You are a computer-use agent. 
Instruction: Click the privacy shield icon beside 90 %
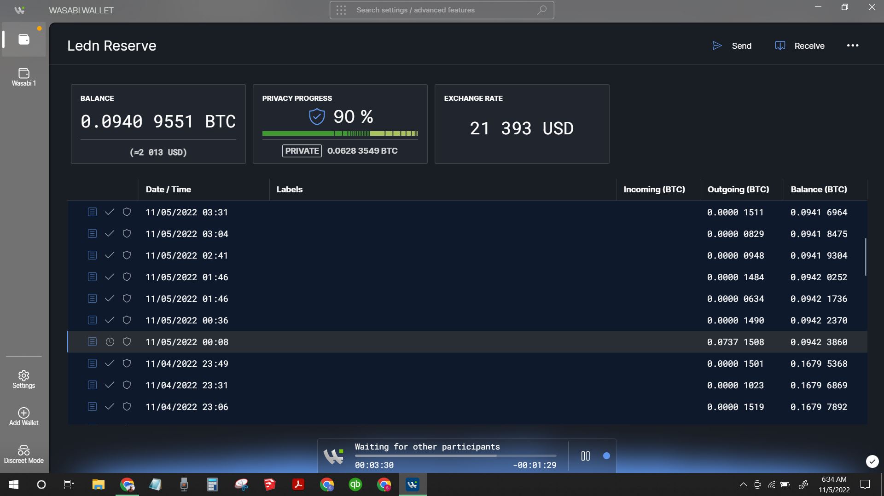(x=317, y=116)
